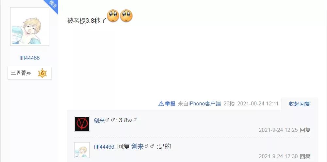Screen dimensions: 327x162
Task: Click the 26楼 floor number label
Action: [229, 104]
